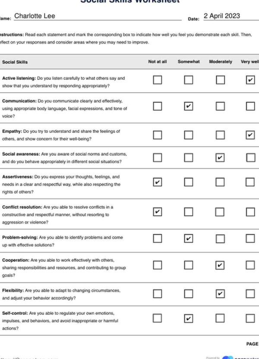Screen dimensions: 259x359
Task: Check 'Not at all' for Cooperation
Action: click(x=157, y=265)
